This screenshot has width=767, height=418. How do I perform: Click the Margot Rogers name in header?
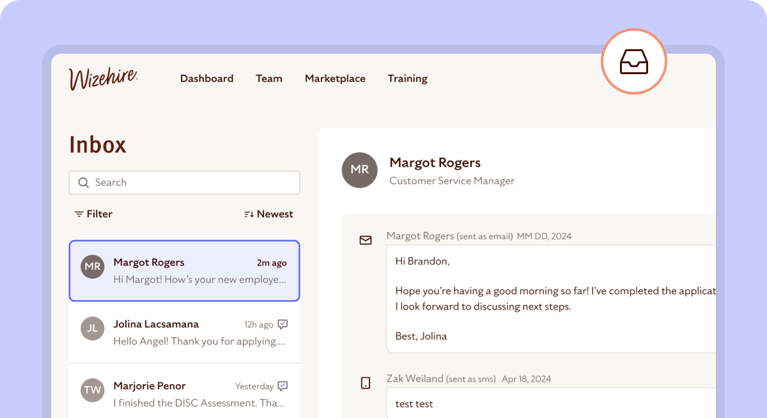[x=435, y=163]
